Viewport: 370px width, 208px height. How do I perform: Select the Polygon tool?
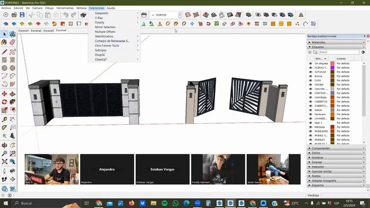click(x=13, y=68)
